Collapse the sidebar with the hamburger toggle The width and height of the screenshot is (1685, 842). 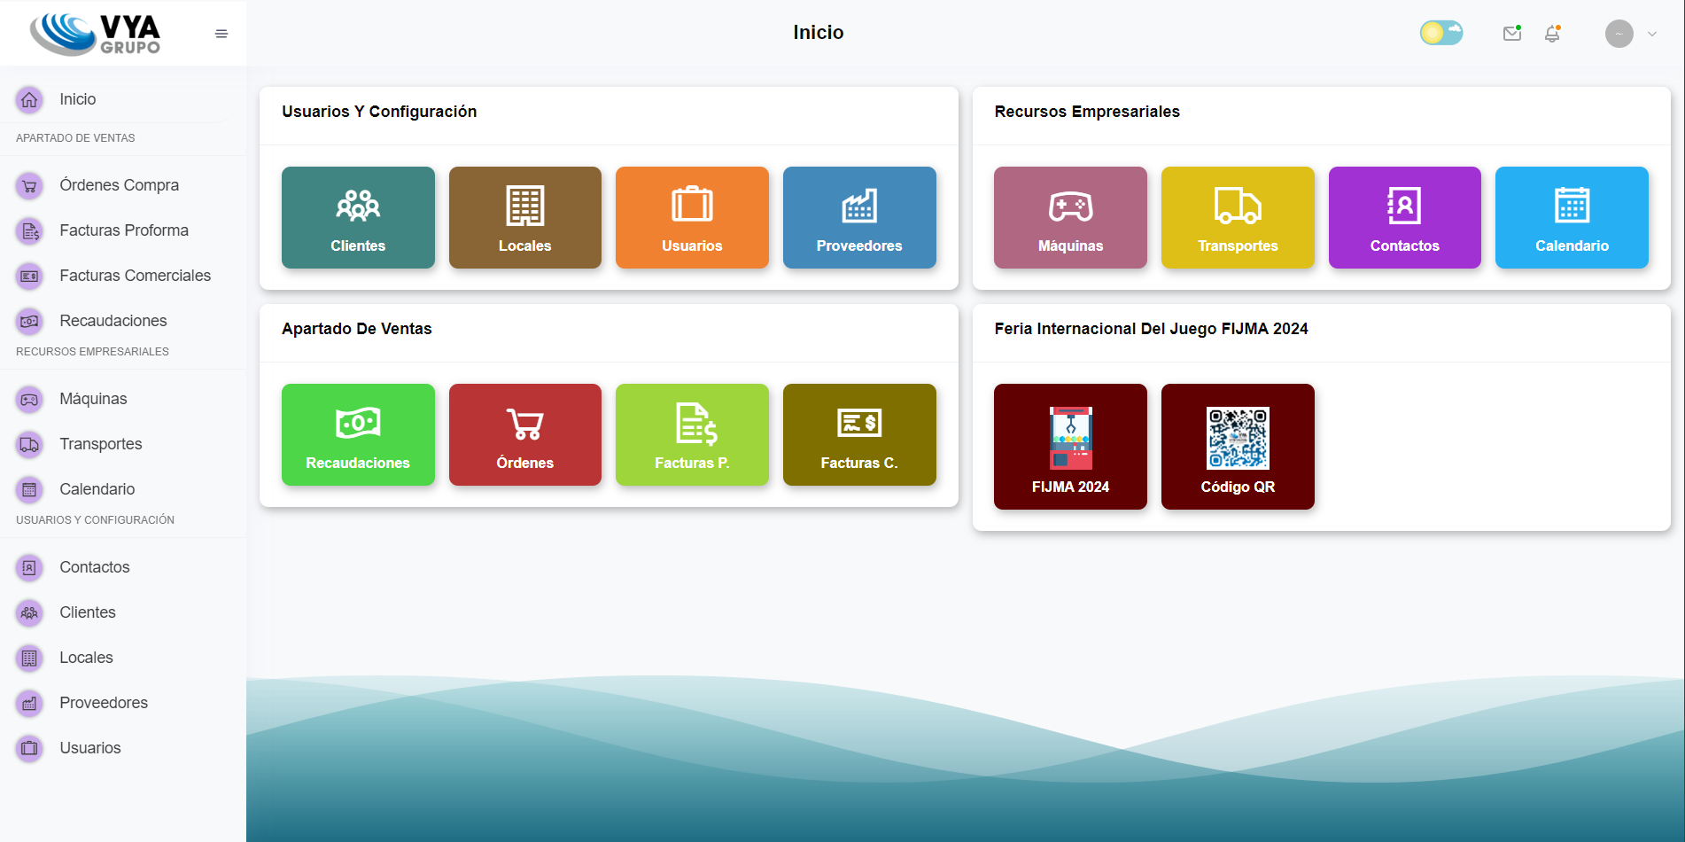[221, 33]
